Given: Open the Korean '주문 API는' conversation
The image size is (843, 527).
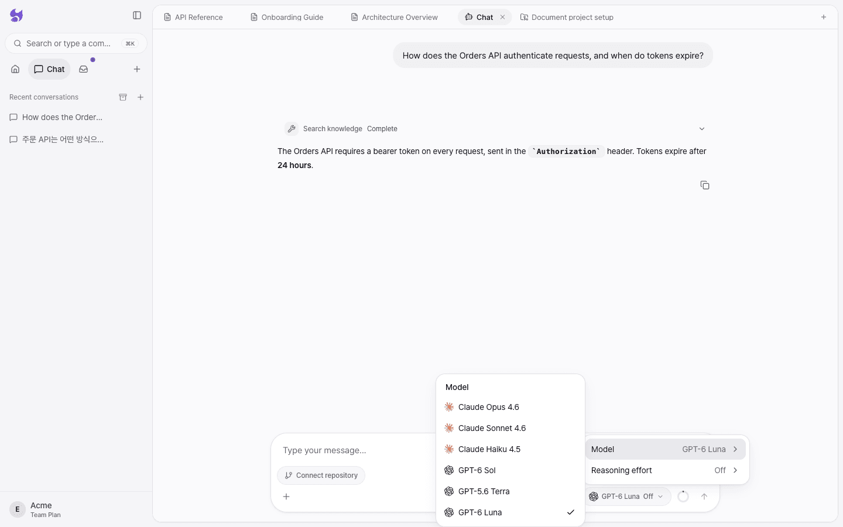Looking at the screenshot, I should tap(75, 139).
